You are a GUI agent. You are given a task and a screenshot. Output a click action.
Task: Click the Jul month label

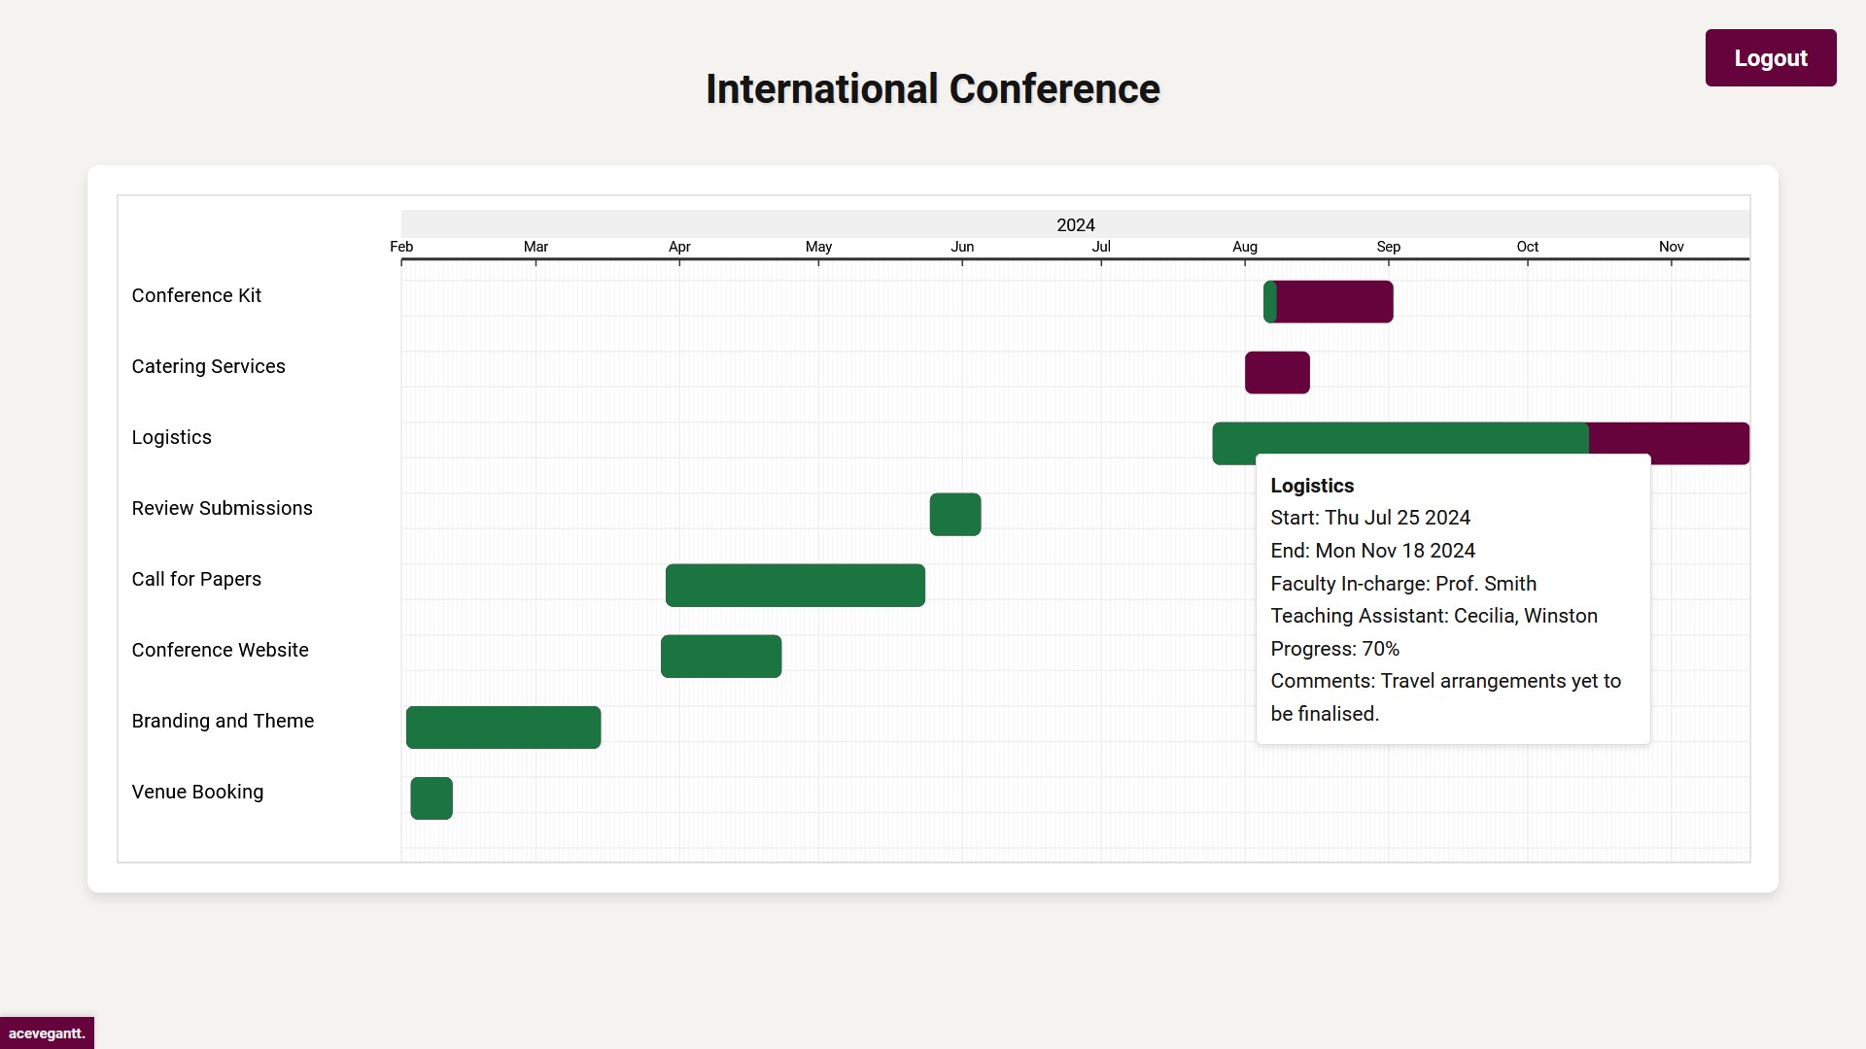pos(1101,247)
